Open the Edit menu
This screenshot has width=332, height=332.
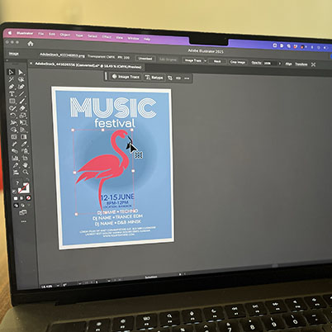point(52,34)
